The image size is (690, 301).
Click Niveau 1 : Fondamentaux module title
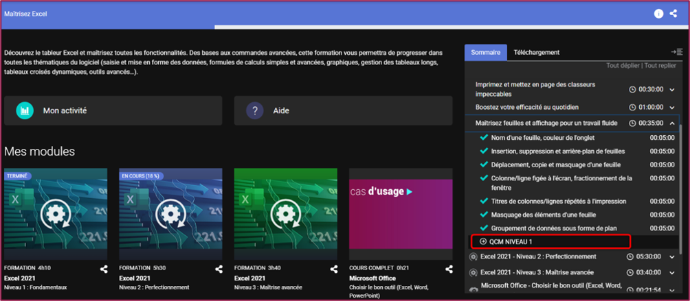[x=36, y=287]
